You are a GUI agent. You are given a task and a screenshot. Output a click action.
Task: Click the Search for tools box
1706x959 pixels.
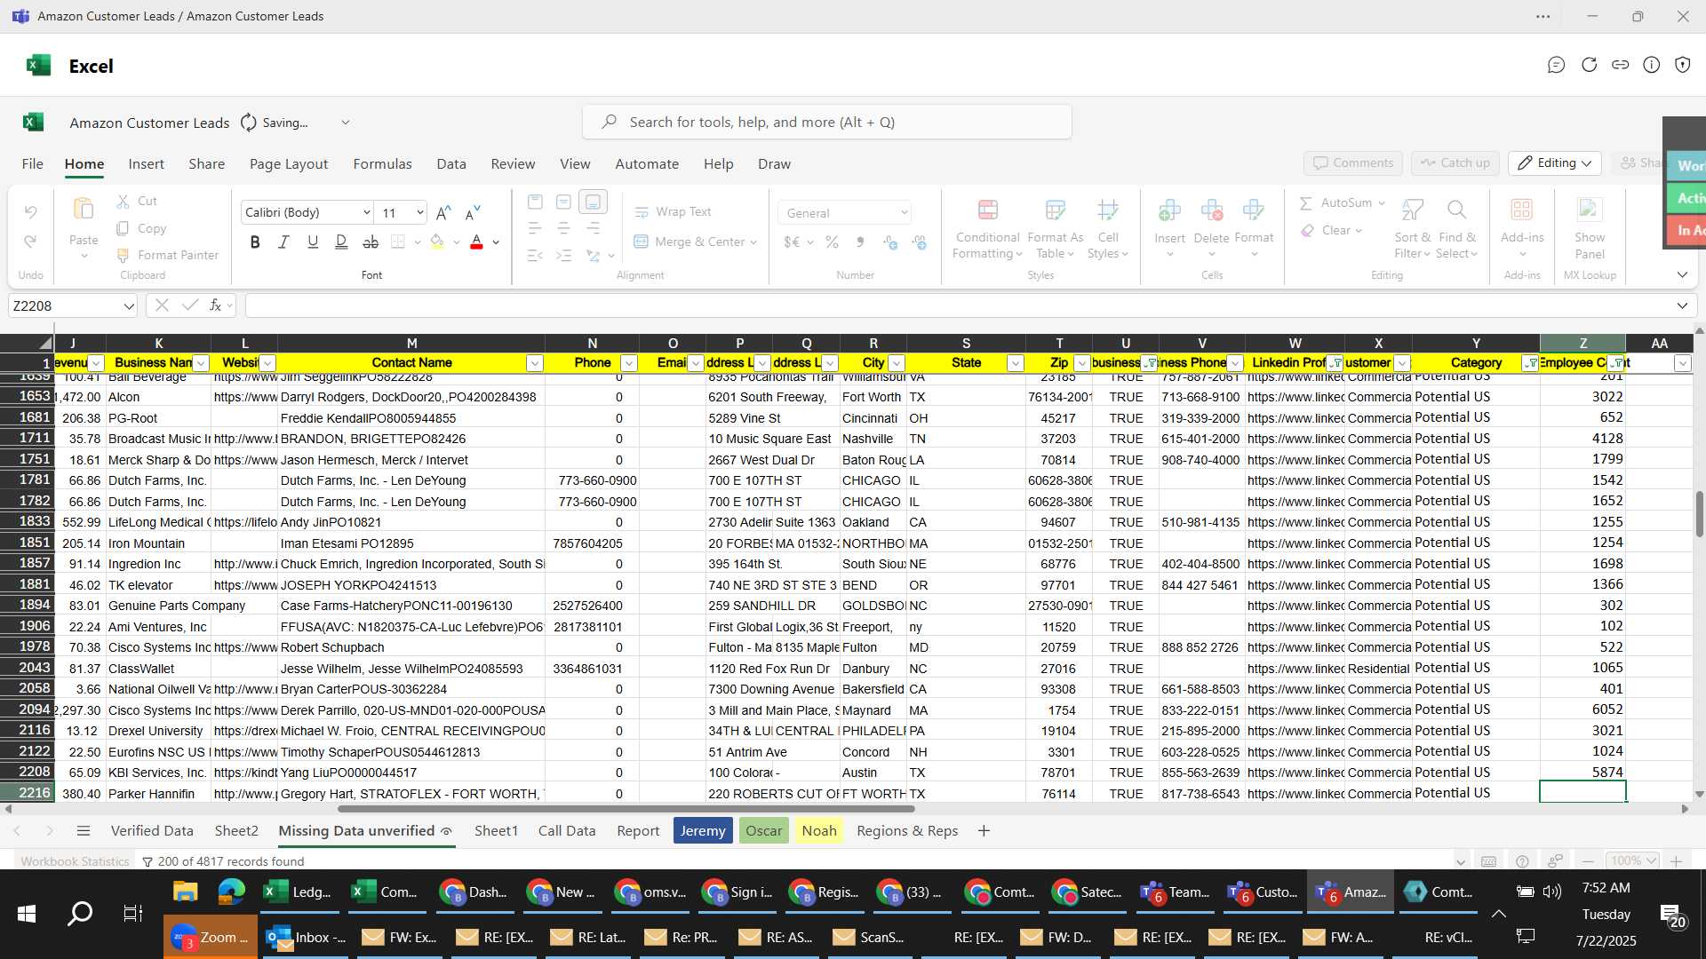(x=827, y=122)
